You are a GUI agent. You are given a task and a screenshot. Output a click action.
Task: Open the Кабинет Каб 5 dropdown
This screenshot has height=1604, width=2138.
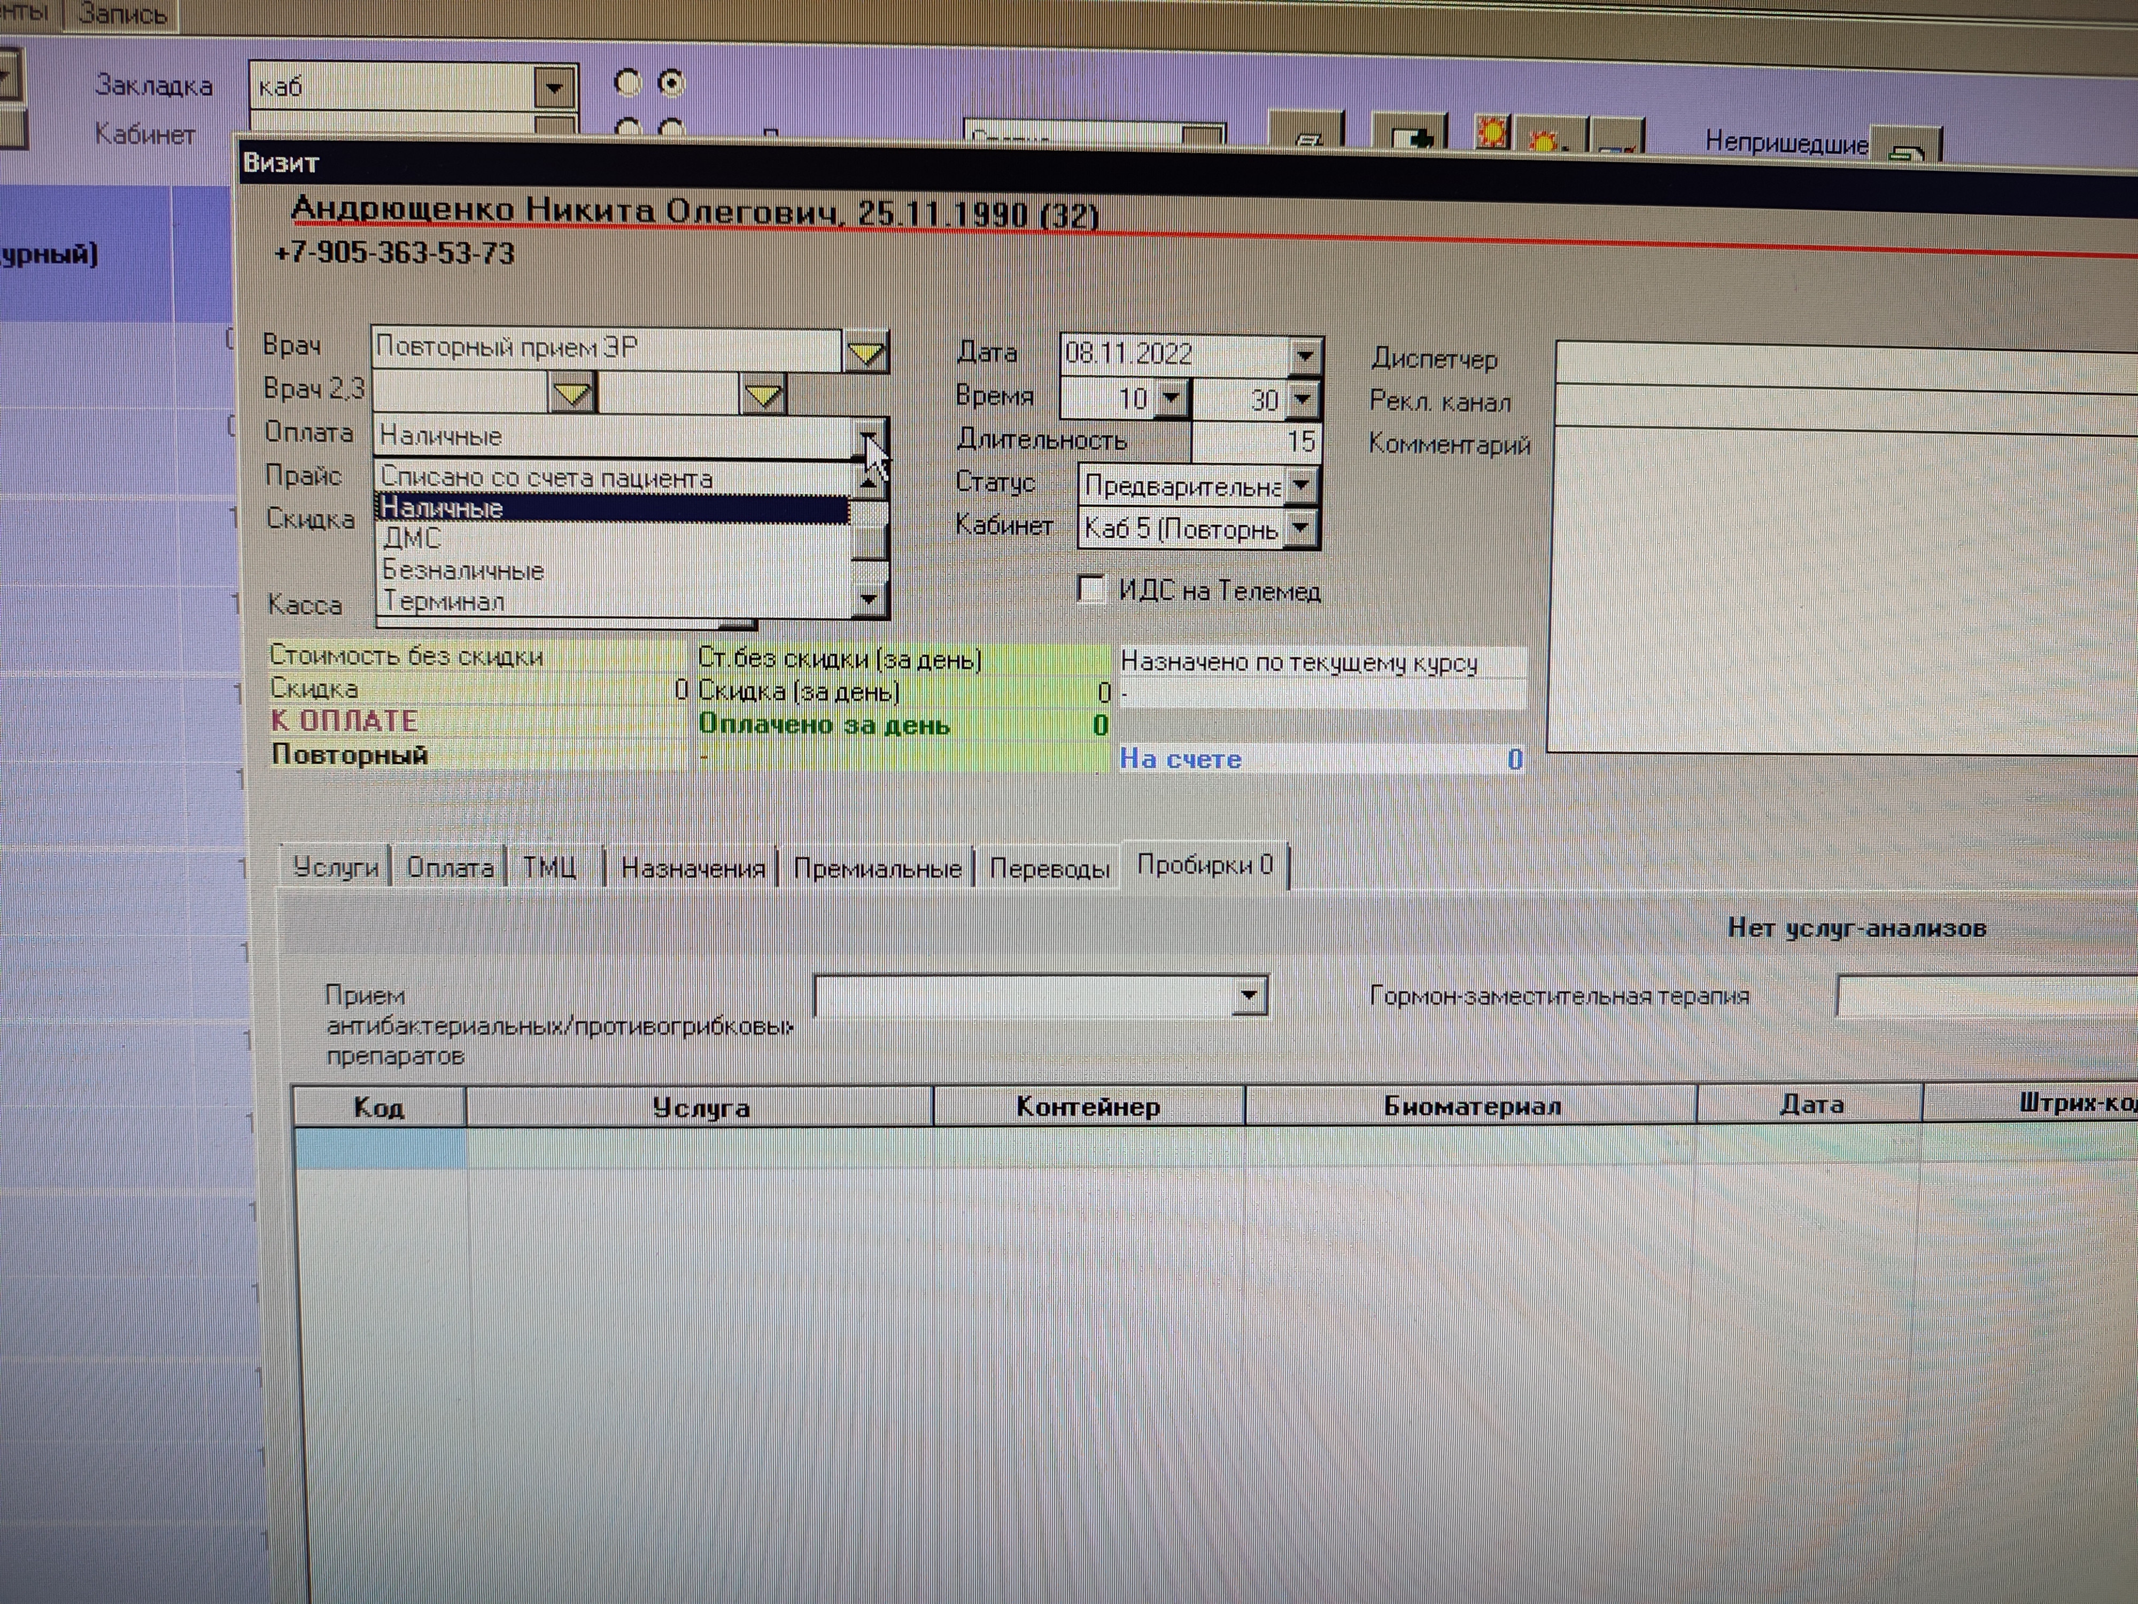[x=1301, y=528]
